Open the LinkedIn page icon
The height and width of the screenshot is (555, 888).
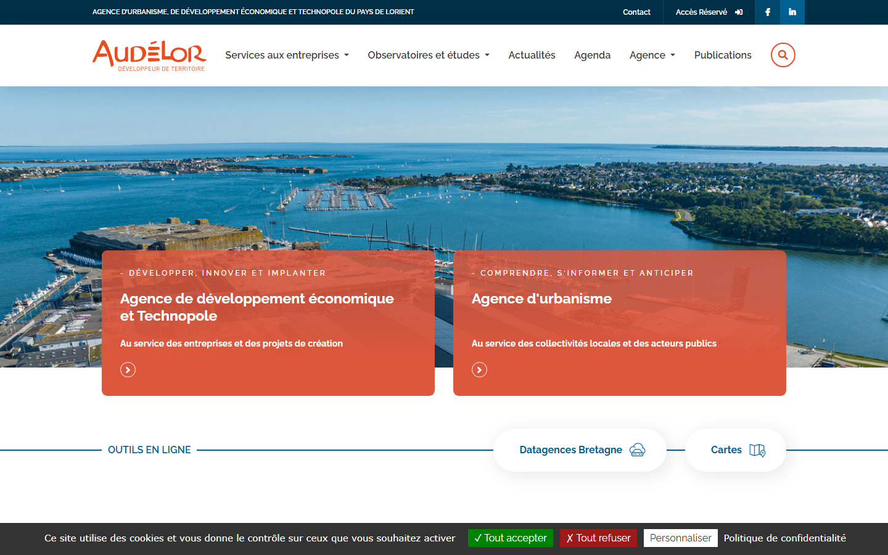792,12
